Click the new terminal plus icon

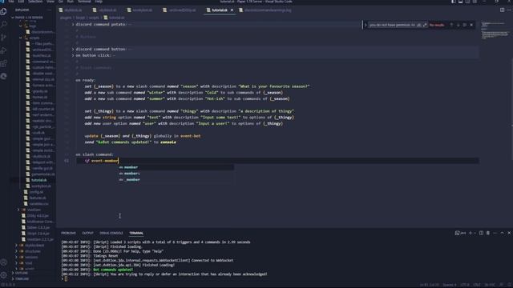pyautogui.click(x=471, y=233)
